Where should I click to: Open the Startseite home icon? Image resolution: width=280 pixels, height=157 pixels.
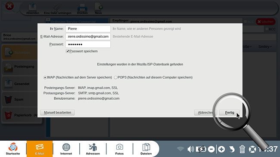[x=13, y=149]
